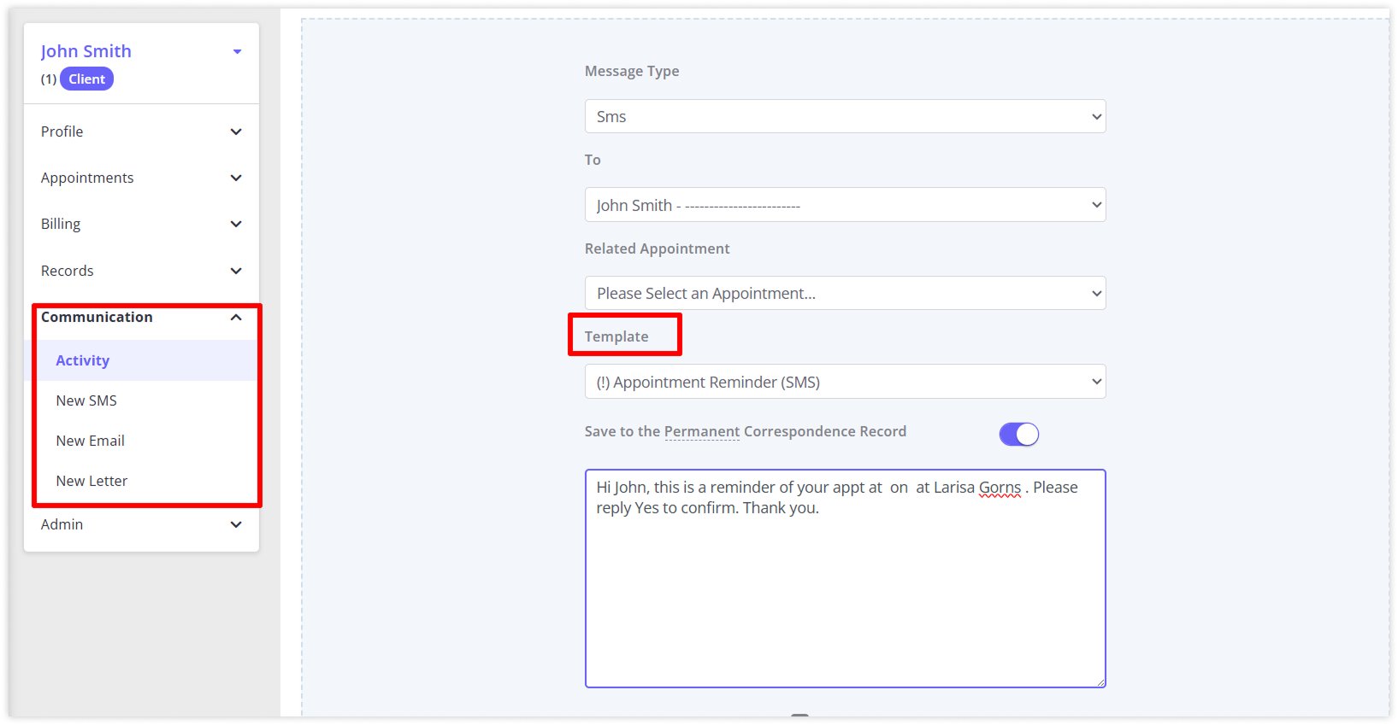Open the Message Type dropdown

point(845,116)
